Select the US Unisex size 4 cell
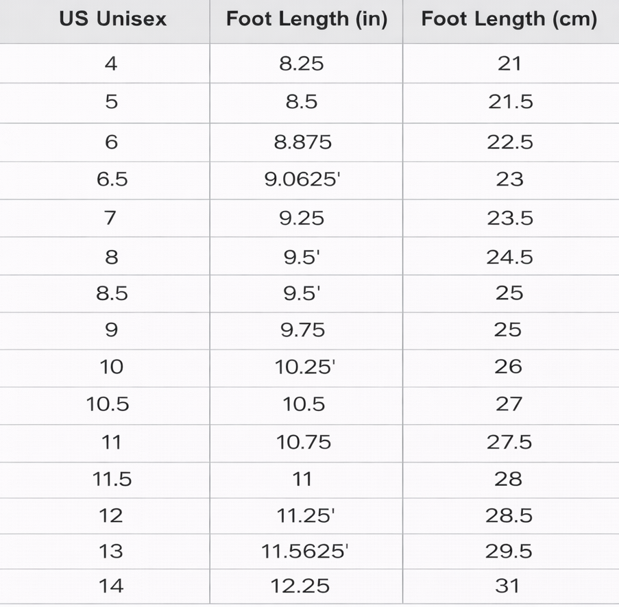The image size is (619, 607). coord(111,64)
